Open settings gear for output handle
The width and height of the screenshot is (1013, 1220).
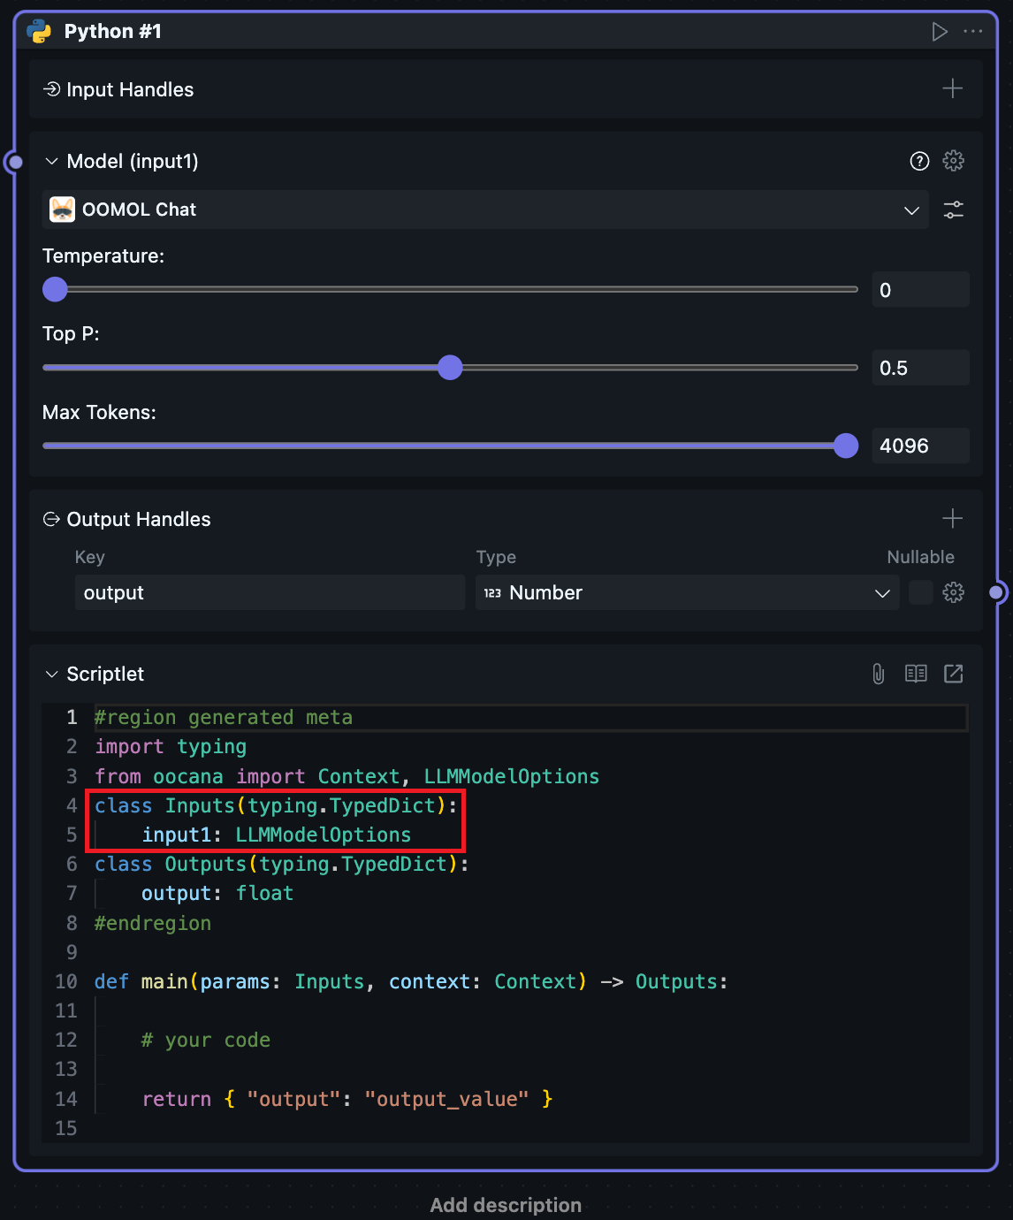[953, 592]
